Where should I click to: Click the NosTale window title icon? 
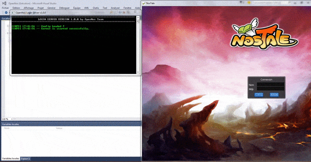pos(143,3)
